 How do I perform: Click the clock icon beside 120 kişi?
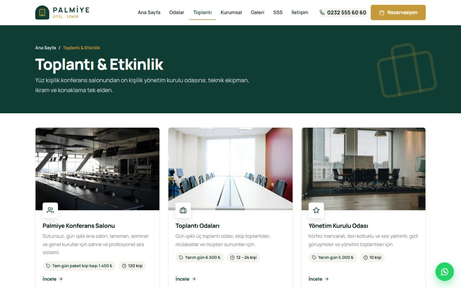[x=124, y=266]
